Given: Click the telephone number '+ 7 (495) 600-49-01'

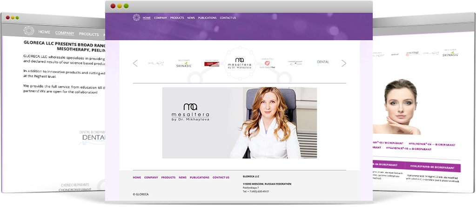Looking at the screenshot, I should click(x=258, y=192).
